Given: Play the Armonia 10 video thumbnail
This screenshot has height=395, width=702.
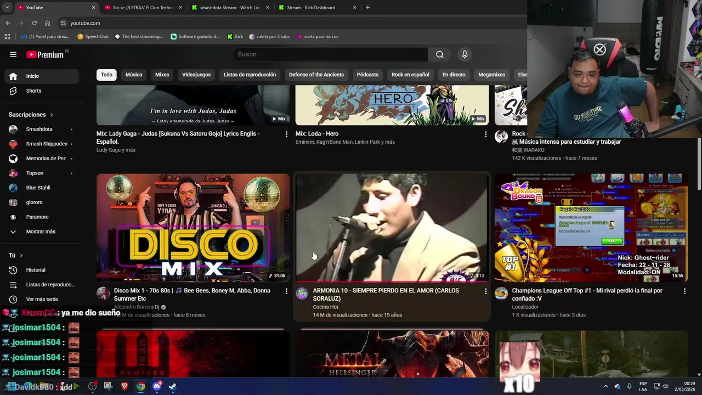Looking at the screenshot, I should point(392,228).
